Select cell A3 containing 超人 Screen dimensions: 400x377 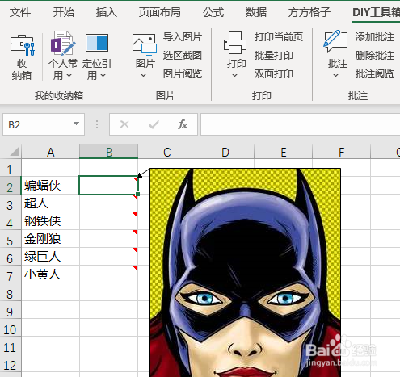[x=50, y=203]
